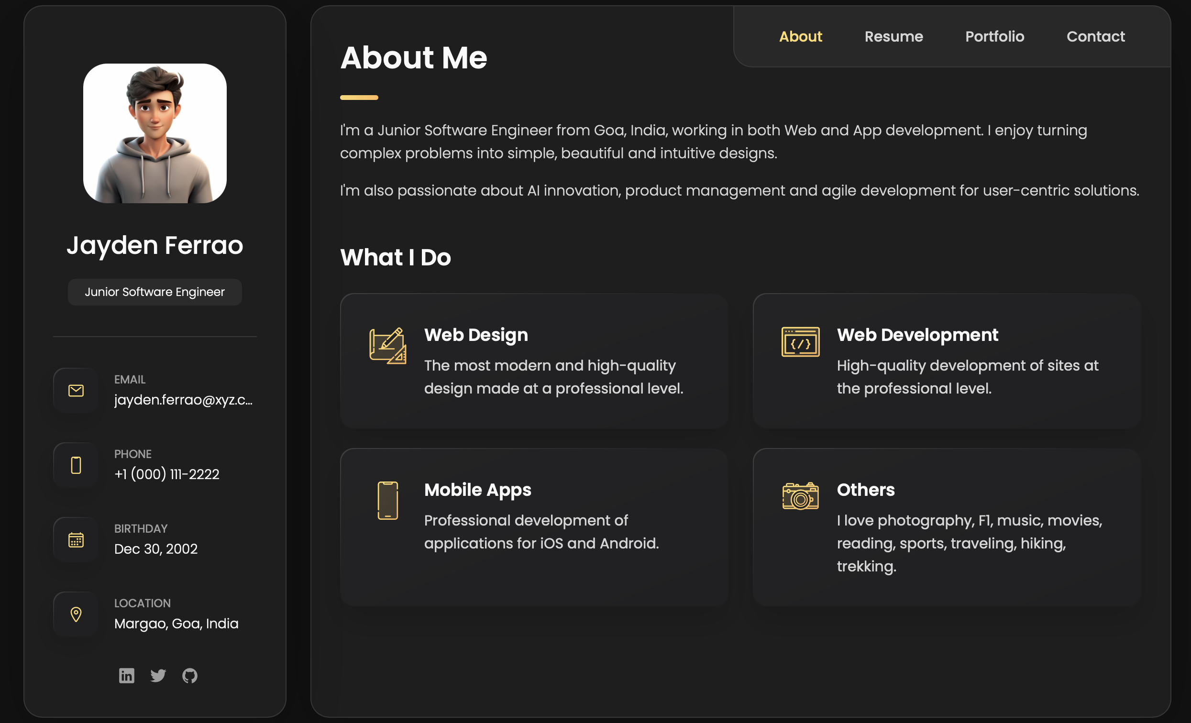Open the LinkedIn profile icon
The width and height of the screenshot is (1191, 723).
(x=126, y=676)
